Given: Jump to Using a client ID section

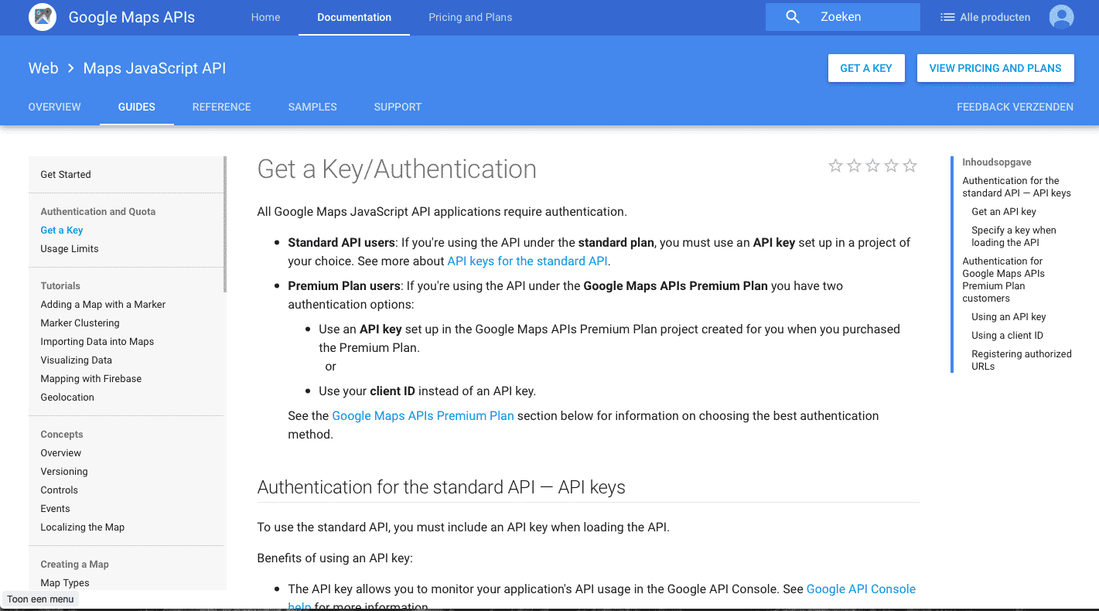Looking at the screenshot, I should pyautogui.click(x=1007, y=336).
